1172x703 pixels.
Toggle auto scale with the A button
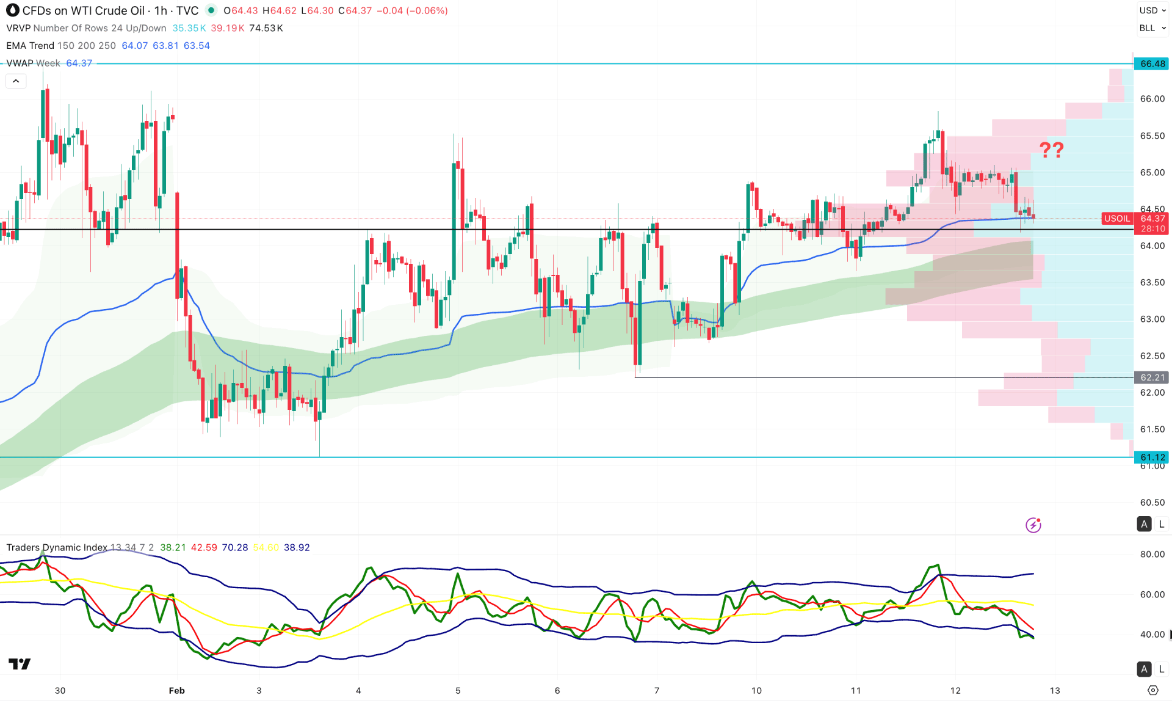[1145, 524]
